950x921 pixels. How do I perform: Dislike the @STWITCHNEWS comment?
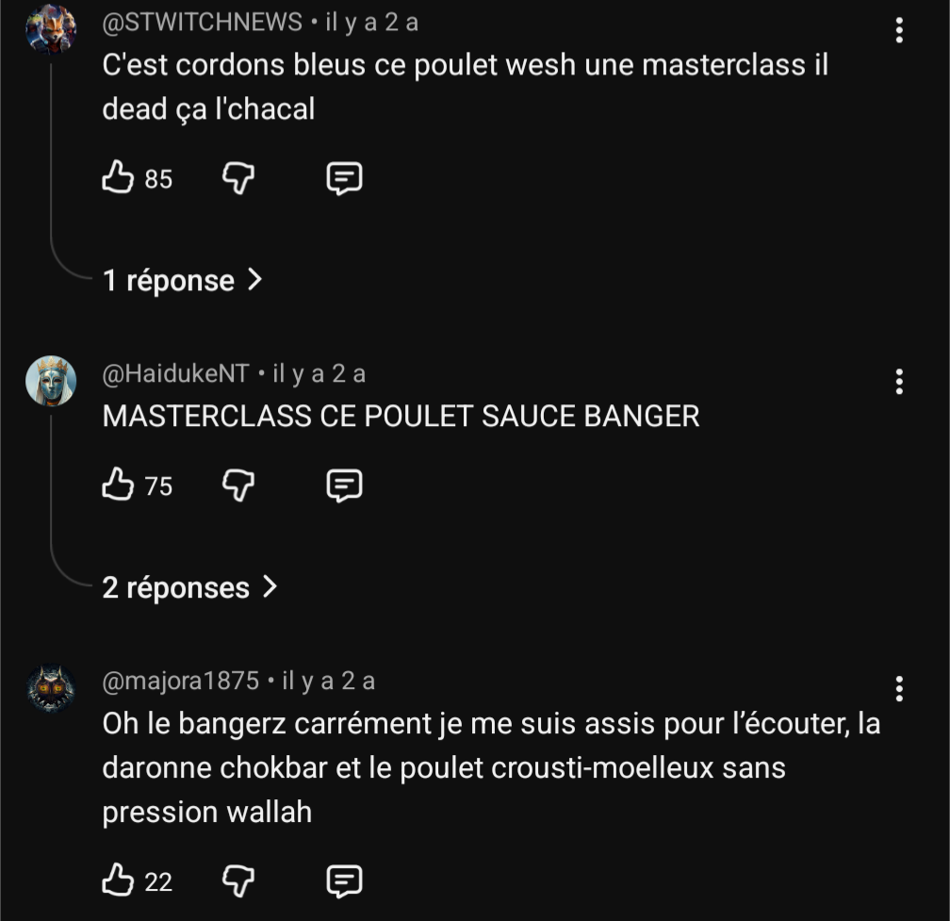click(238, 177)
